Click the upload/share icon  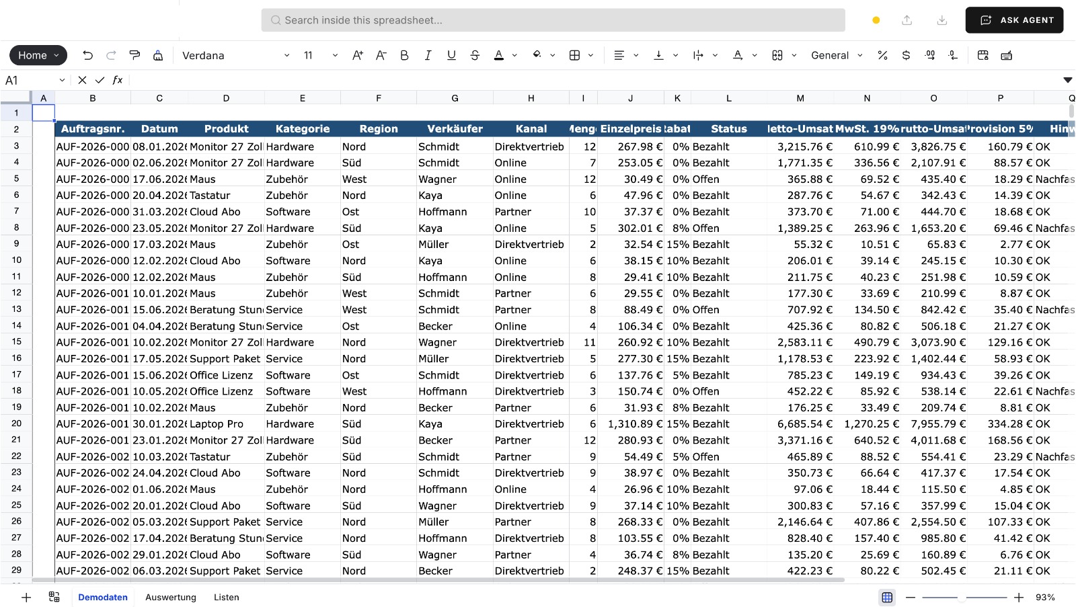tap(907, 20)
